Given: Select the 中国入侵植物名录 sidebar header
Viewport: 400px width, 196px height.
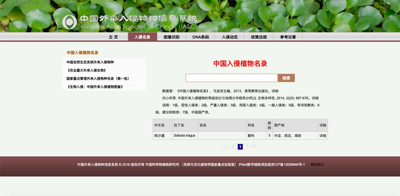Looking at the screenshot, I should coord(82,53).
